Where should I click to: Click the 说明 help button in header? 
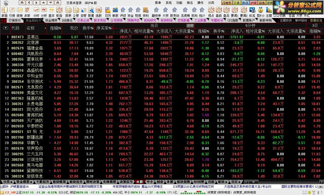tap(190, 26)
